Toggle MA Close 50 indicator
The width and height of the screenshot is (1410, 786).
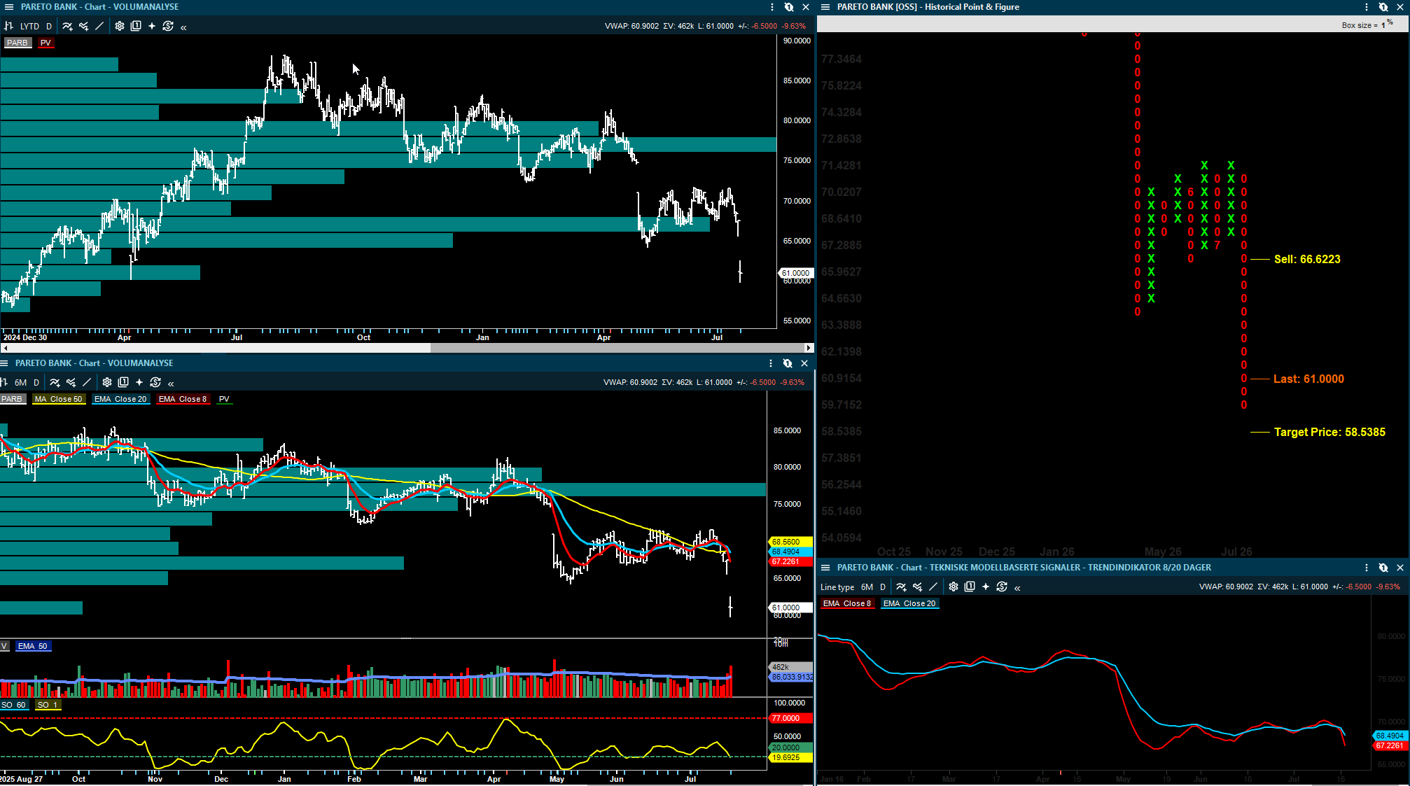59,399
